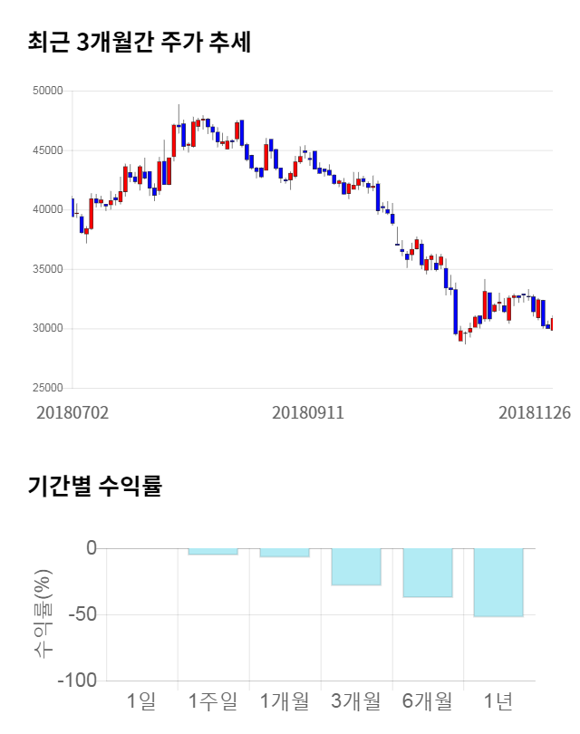Click the 45000 price axis label

pos(46,150)
